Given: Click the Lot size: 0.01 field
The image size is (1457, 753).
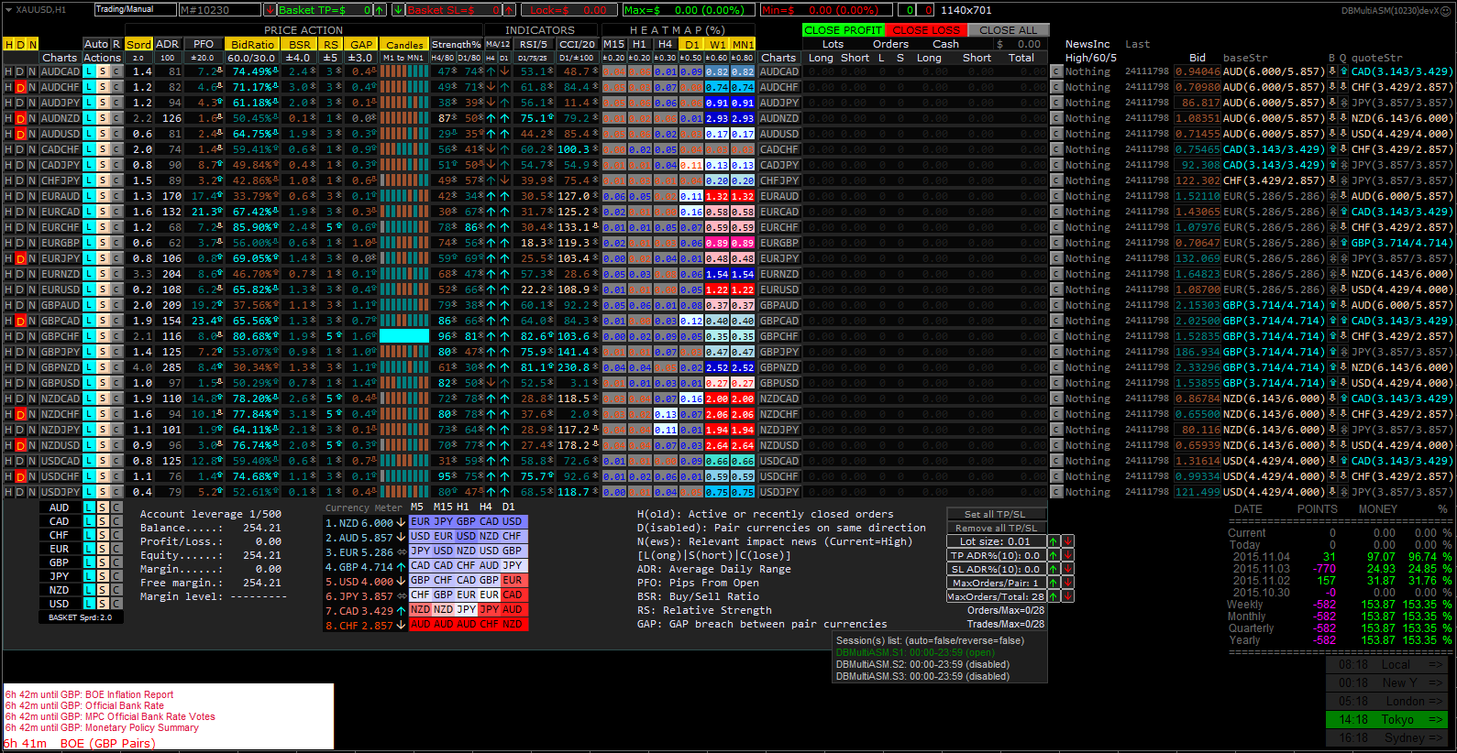Looking at the screenshot, I should tap(996, 541).
